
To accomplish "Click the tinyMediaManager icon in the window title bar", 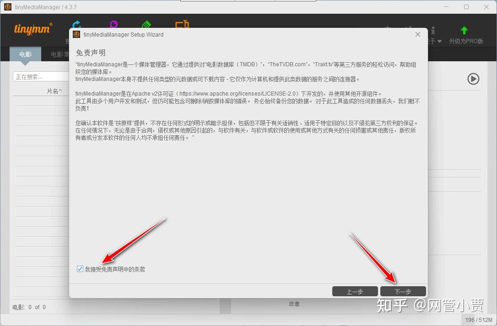I will click(x=6, y=6).
